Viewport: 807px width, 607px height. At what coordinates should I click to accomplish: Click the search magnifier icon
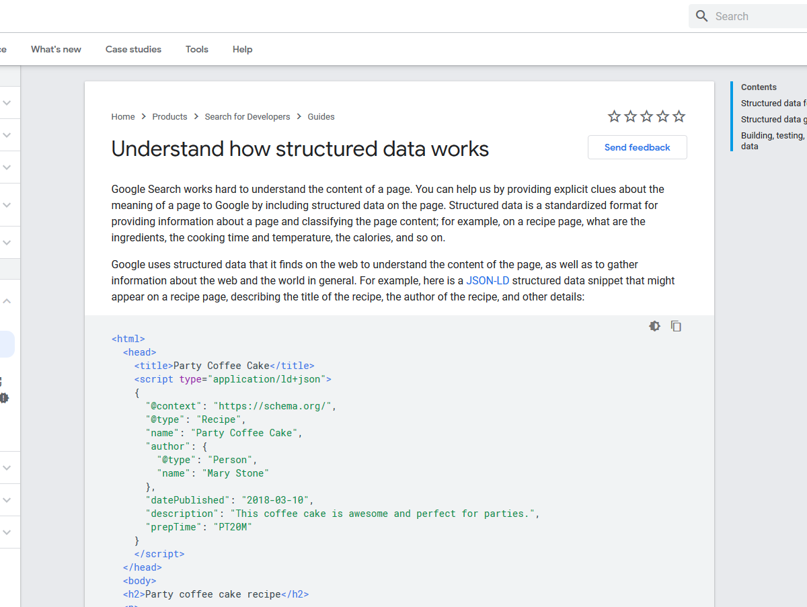[701, 16]
